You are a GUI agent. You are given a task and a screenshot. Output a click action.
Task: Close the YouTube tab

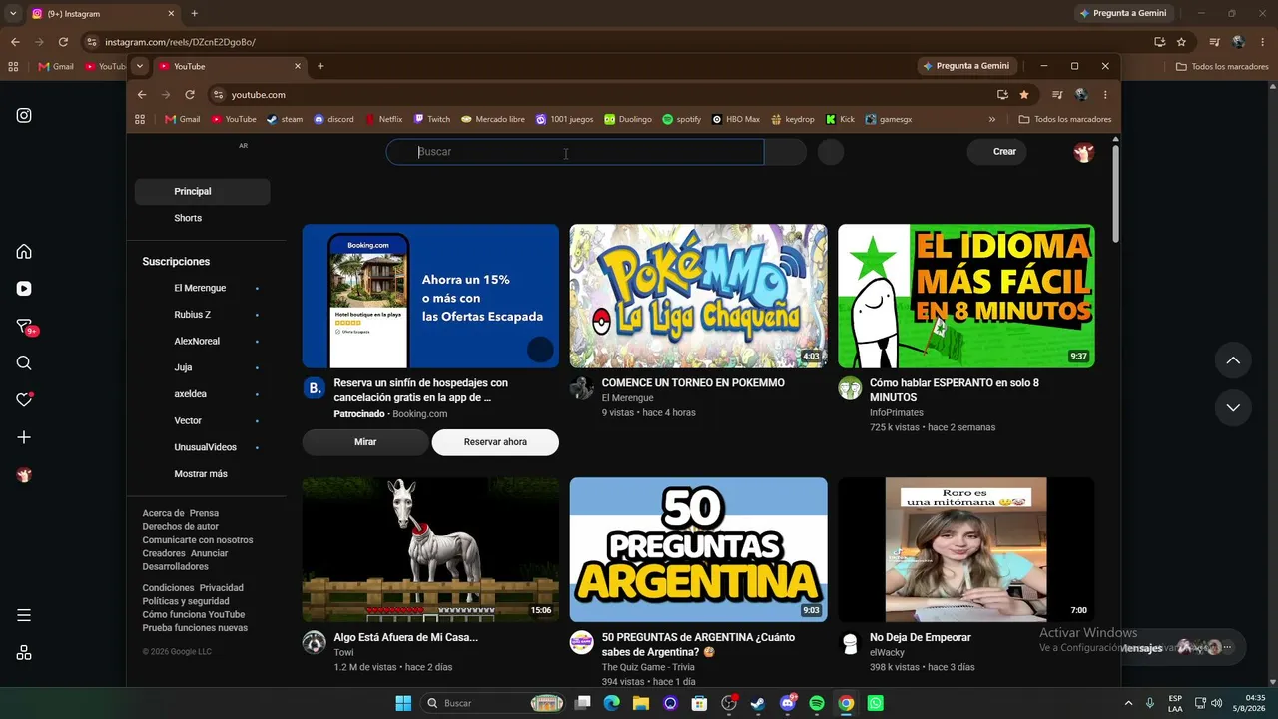(x=297, y=66)
